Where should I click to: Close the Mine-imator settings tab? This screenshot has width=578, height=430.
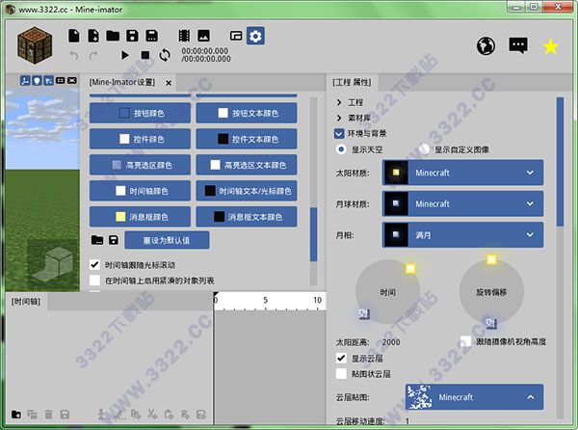coord(169,83)
